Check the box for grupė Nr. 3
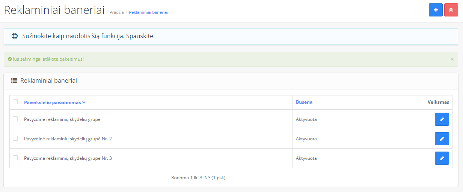This screenshot has width=463, height=192. pyautogui.click(x=15, y=158)
